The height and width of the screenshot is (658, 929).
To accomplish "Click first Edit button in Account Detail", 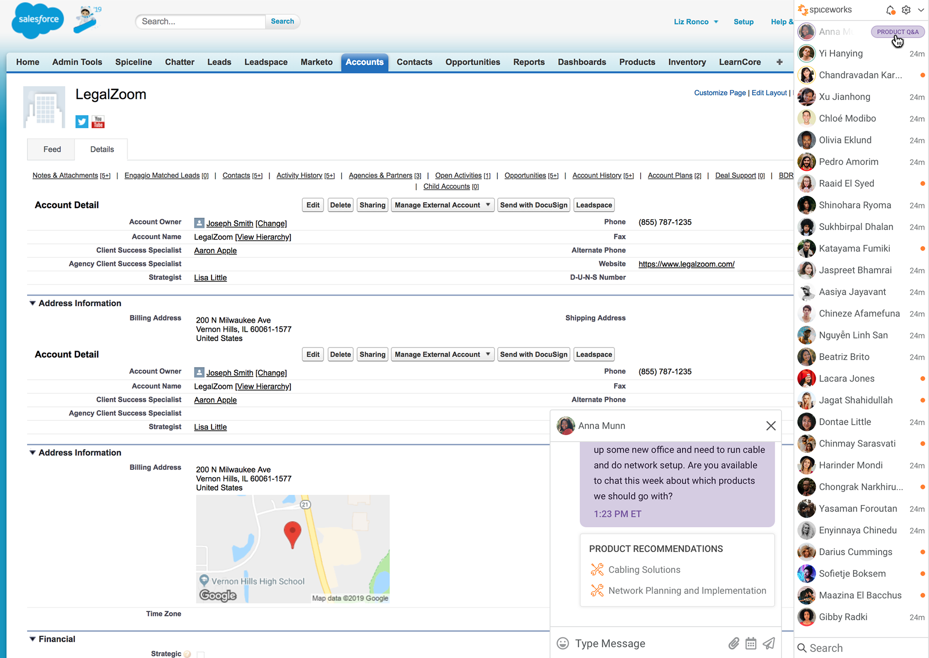I will click(313, 205).
